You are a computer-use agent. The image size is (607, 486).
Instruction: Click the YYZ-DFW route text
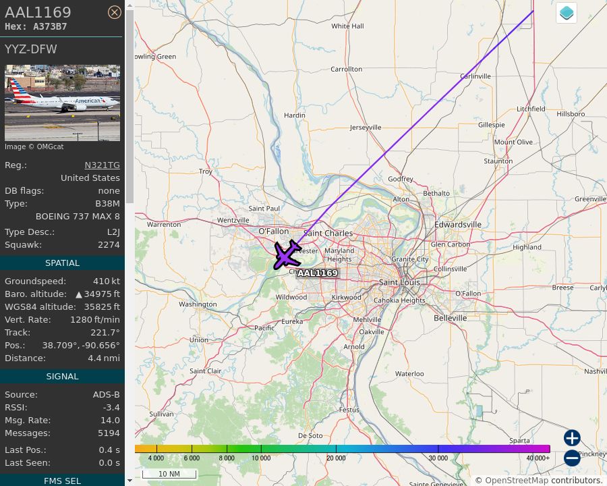coord(30,49)
